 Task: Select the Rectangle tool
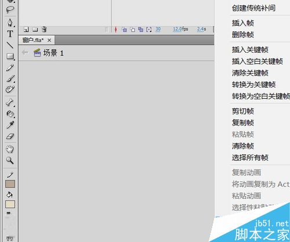(x=10, y=56)
